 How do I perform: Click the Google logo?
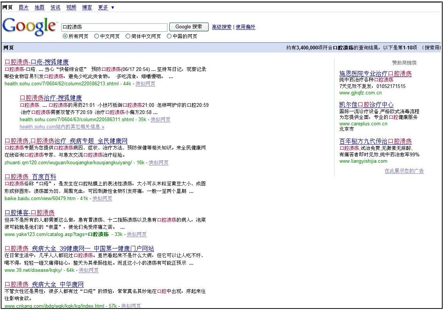pyautogui.click(x=29, y=26)
